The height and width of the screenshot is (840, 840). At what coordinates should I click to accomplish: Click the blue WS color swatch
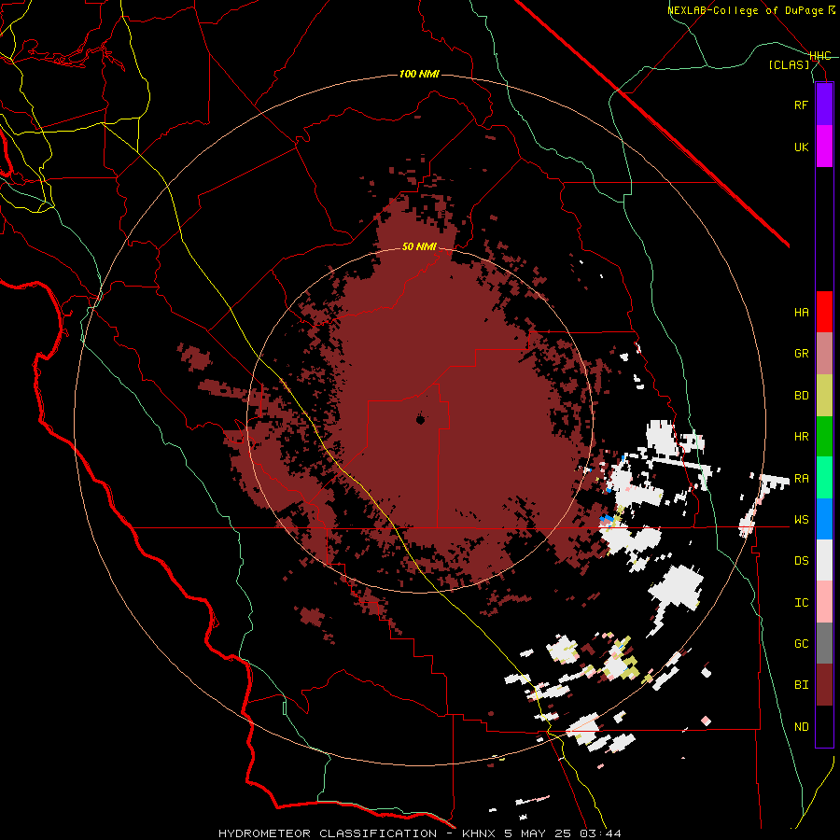[x=824, y=519]
